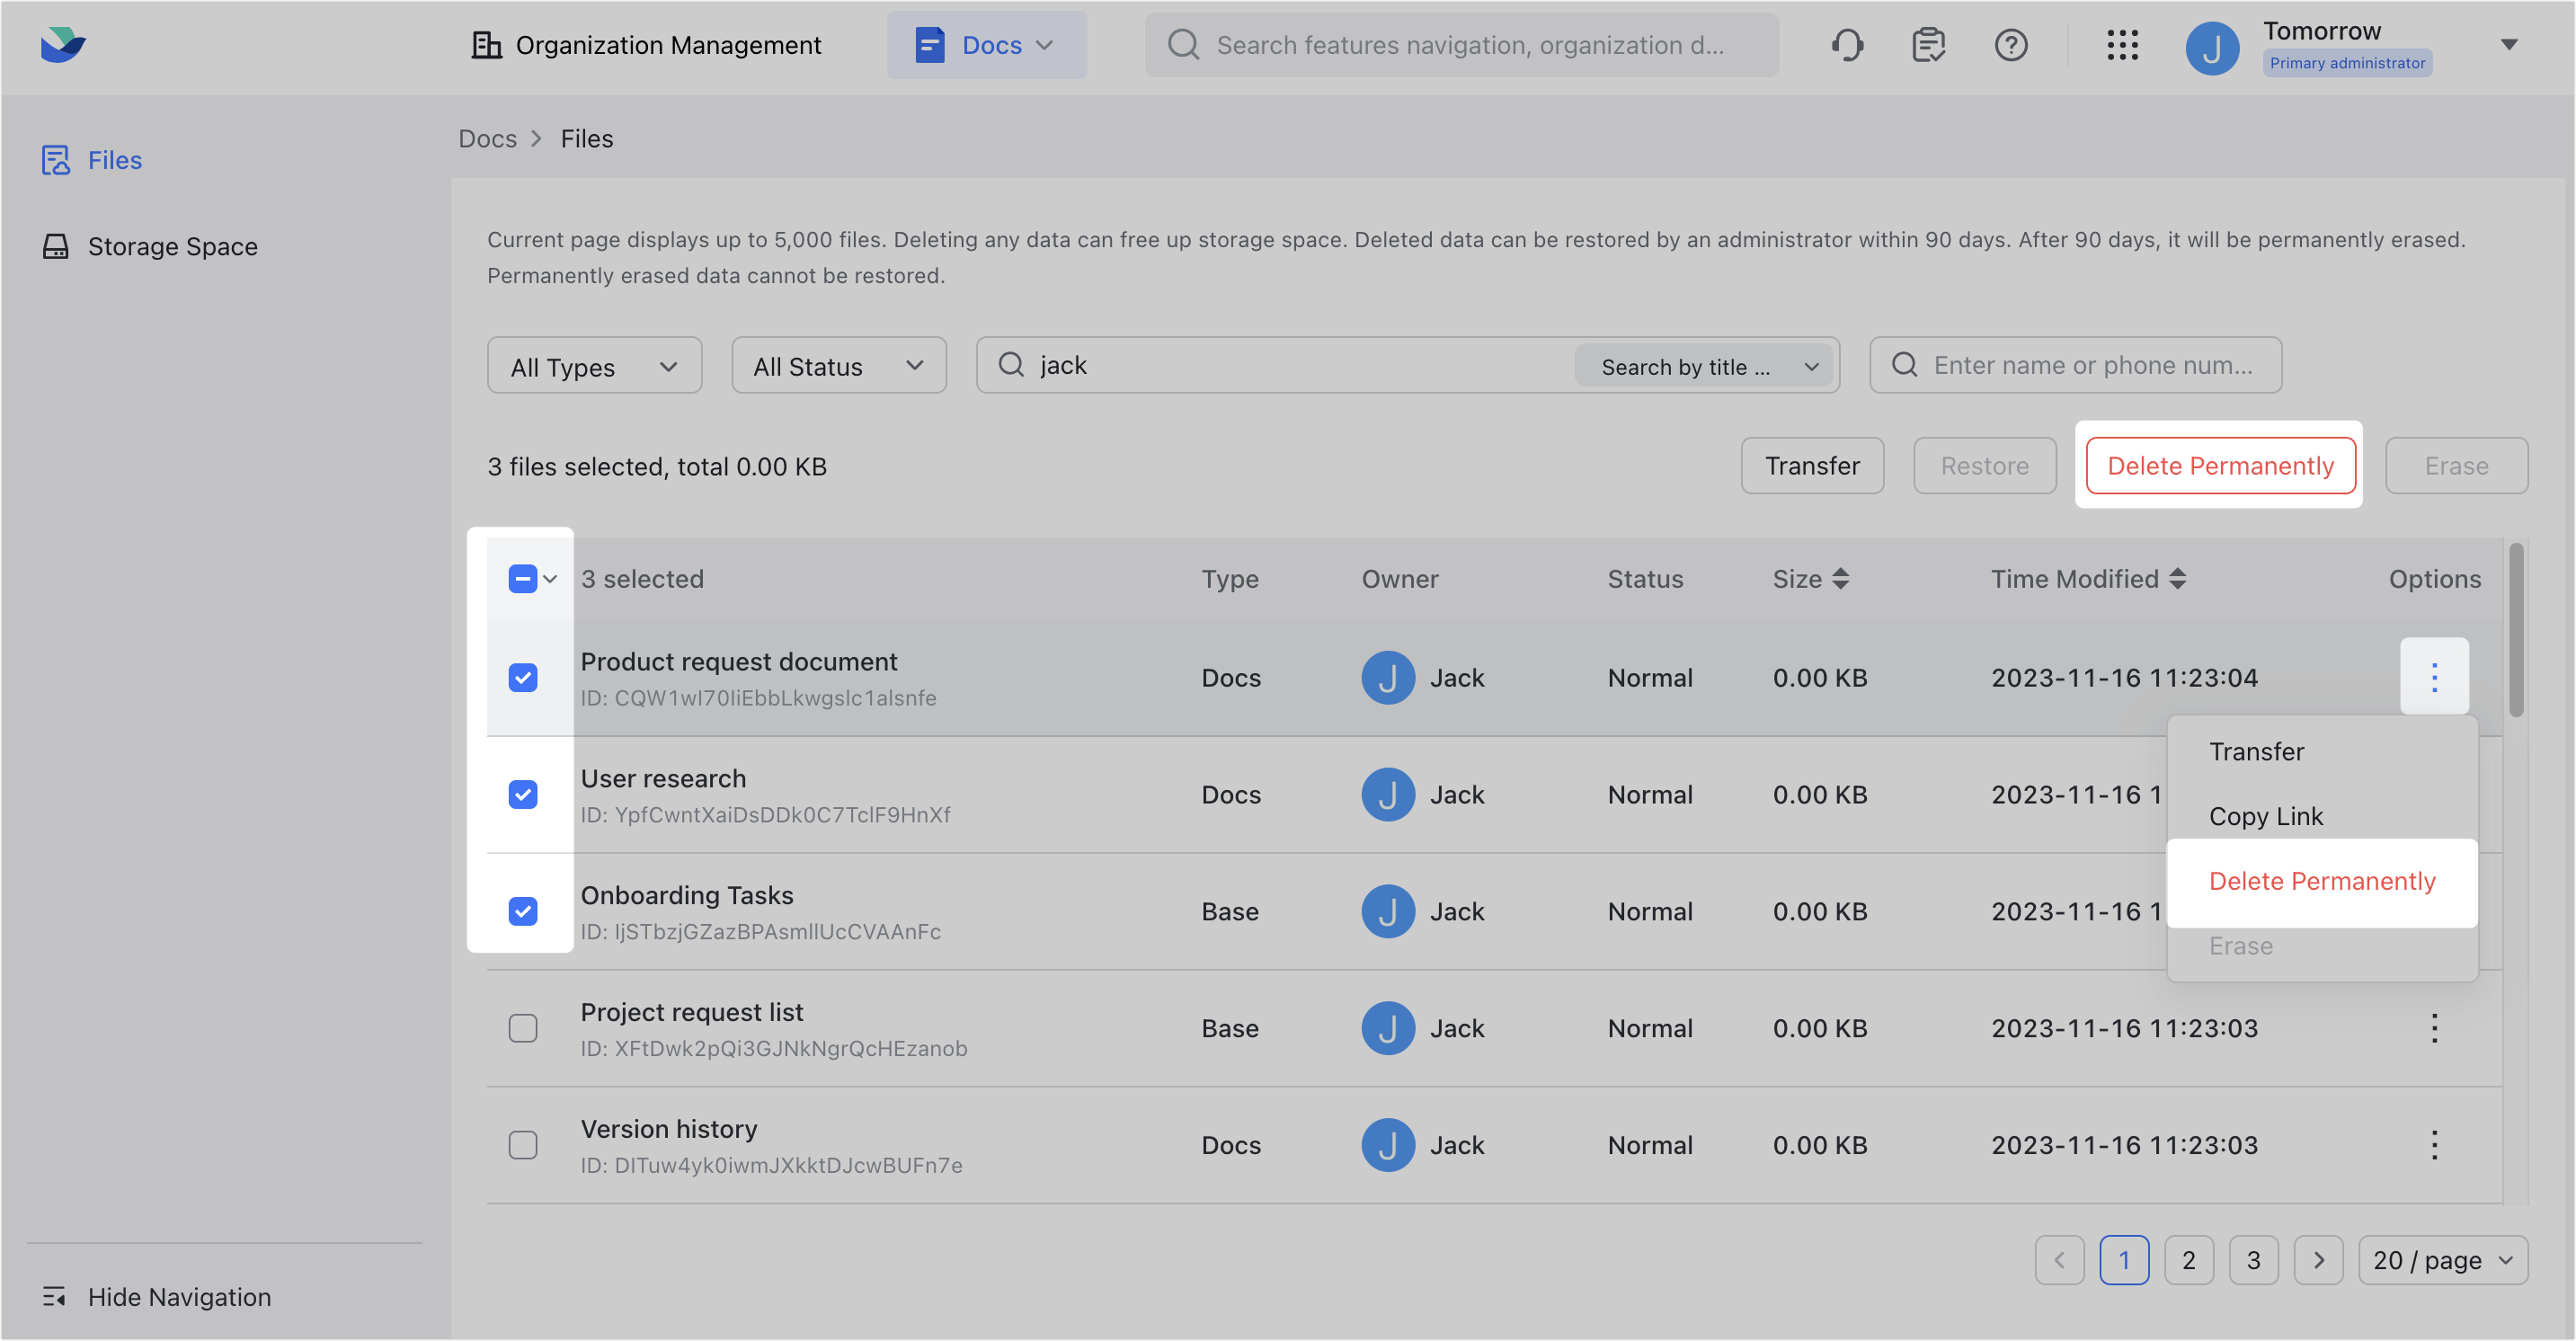Go to next page arrow

tap(2318, 1260)
